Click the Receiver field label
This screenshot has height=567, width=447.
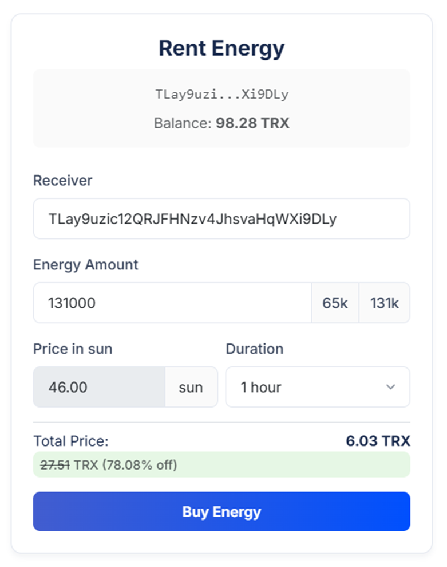pyautogui.click(x=63, y=181)
